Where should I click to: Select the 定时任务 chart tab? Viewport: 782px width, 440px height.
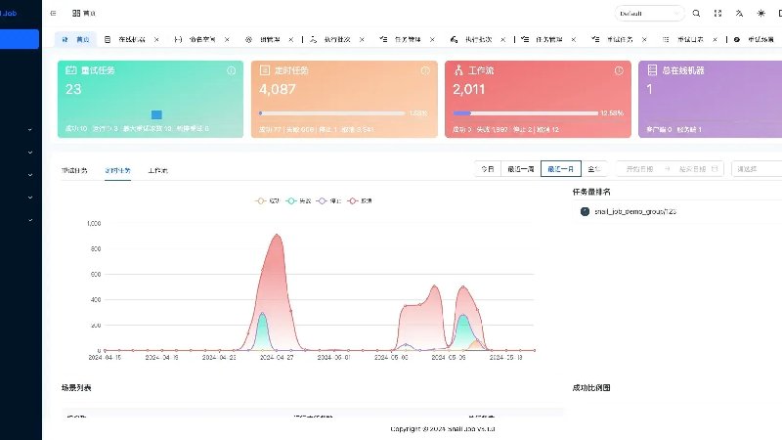click(117, 170)
